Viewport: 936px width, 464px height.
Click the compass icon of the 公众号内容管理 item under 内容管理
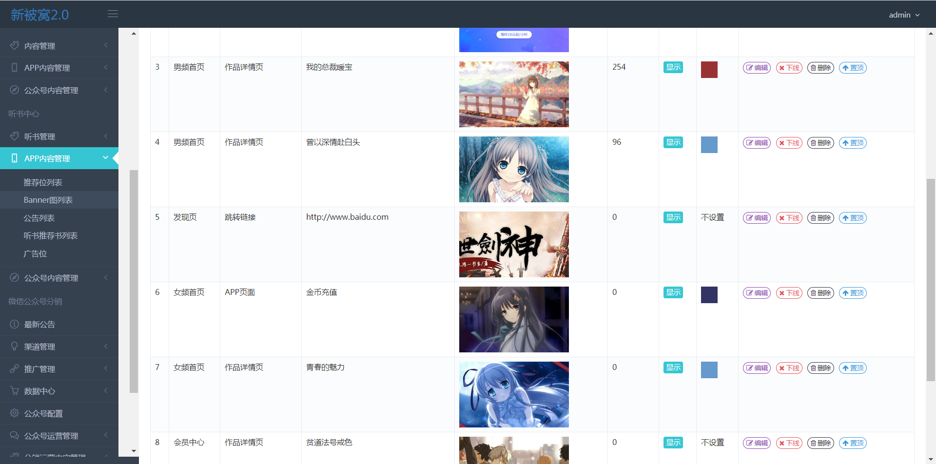15,90
